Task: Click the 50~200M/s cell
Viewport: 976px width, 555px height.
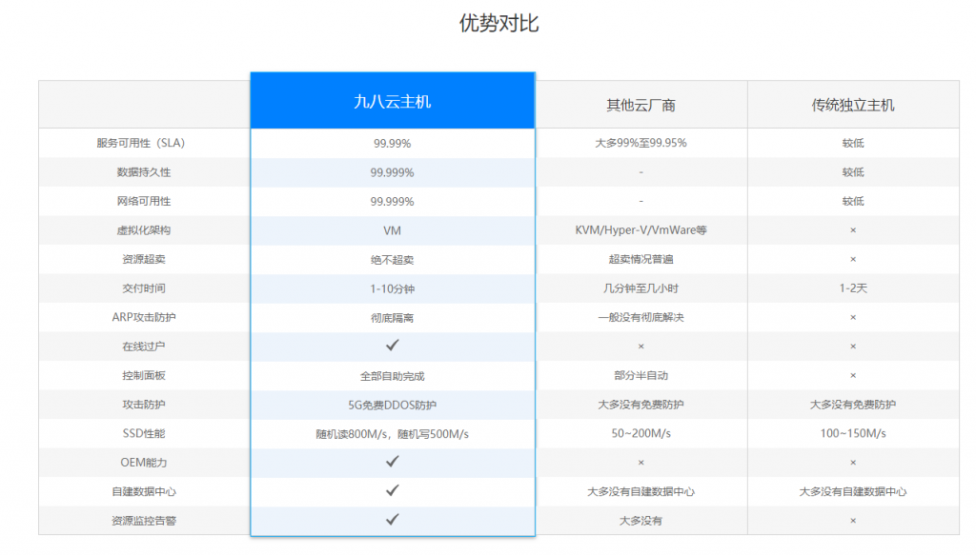Action: click(x=641, y=433)
